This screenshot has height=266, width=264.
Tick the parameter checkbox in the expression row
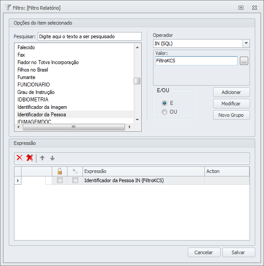(75, 180)
